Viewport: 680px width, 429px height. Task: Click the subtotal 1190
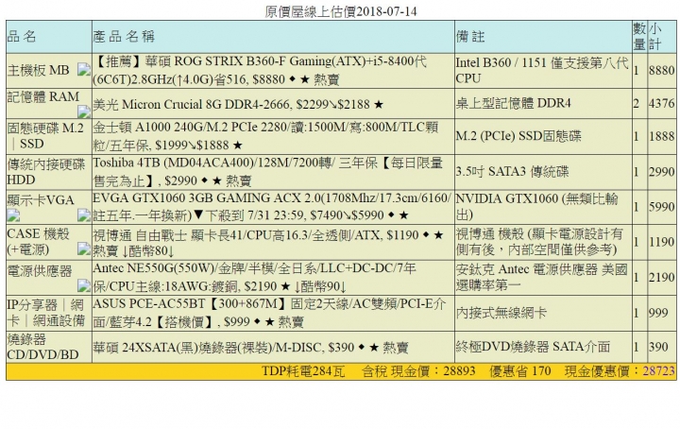coord(662,242)
